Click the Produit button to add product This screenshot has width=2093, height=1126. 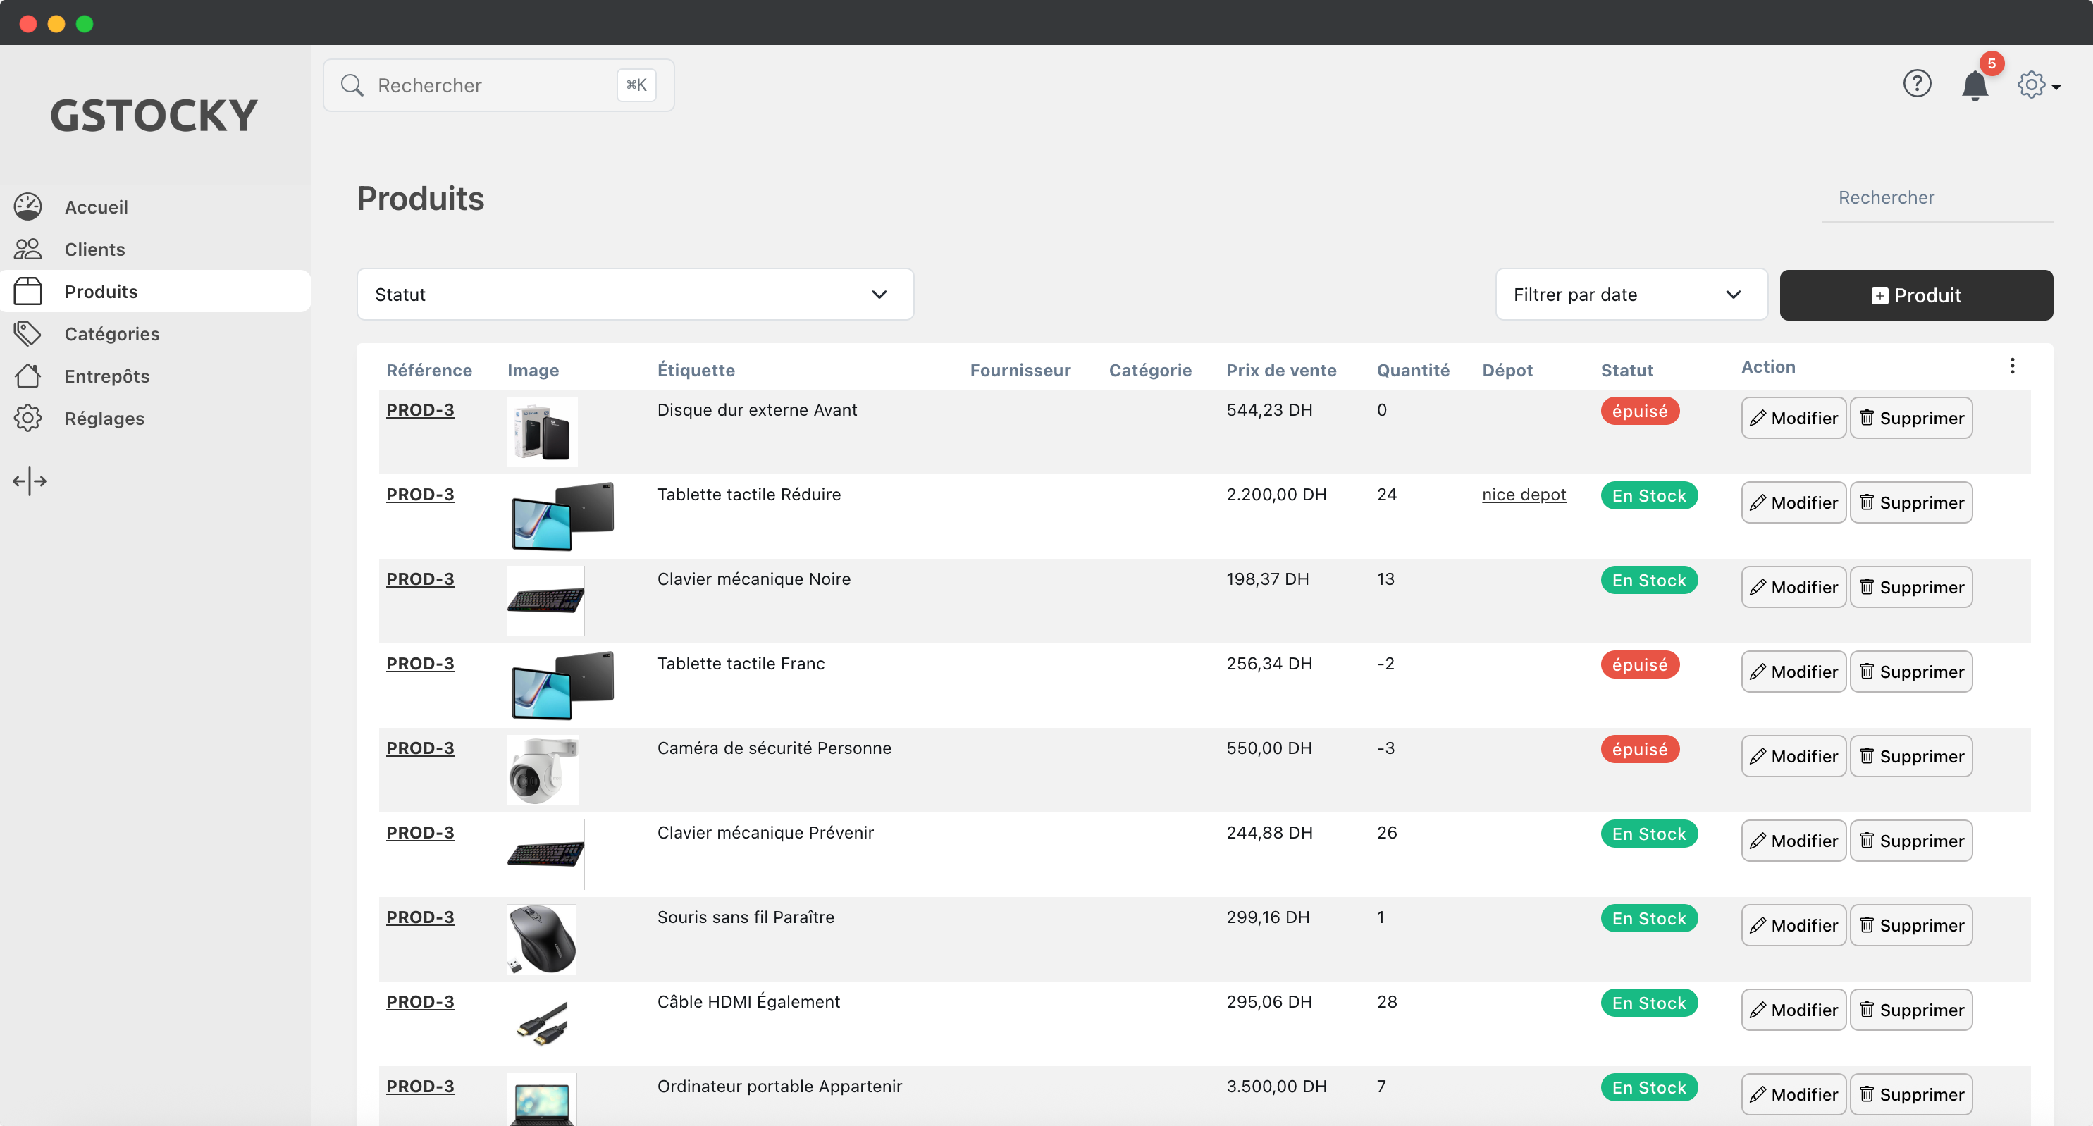tap(1916, 295)
